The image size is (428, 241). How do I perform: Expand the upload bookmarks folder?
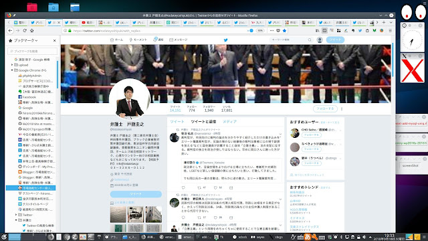[x=12, y=65]
